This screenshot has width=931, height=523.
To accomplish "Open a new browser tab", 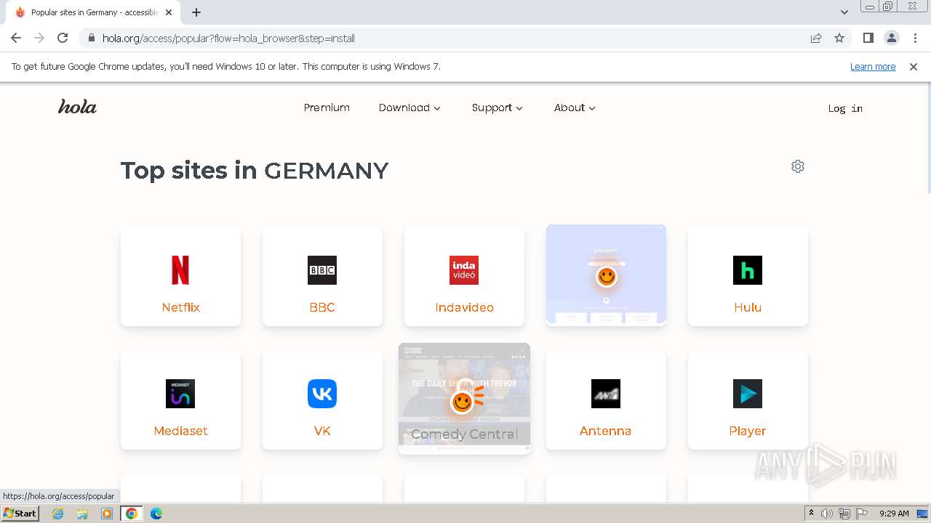I will coord(196,12).
